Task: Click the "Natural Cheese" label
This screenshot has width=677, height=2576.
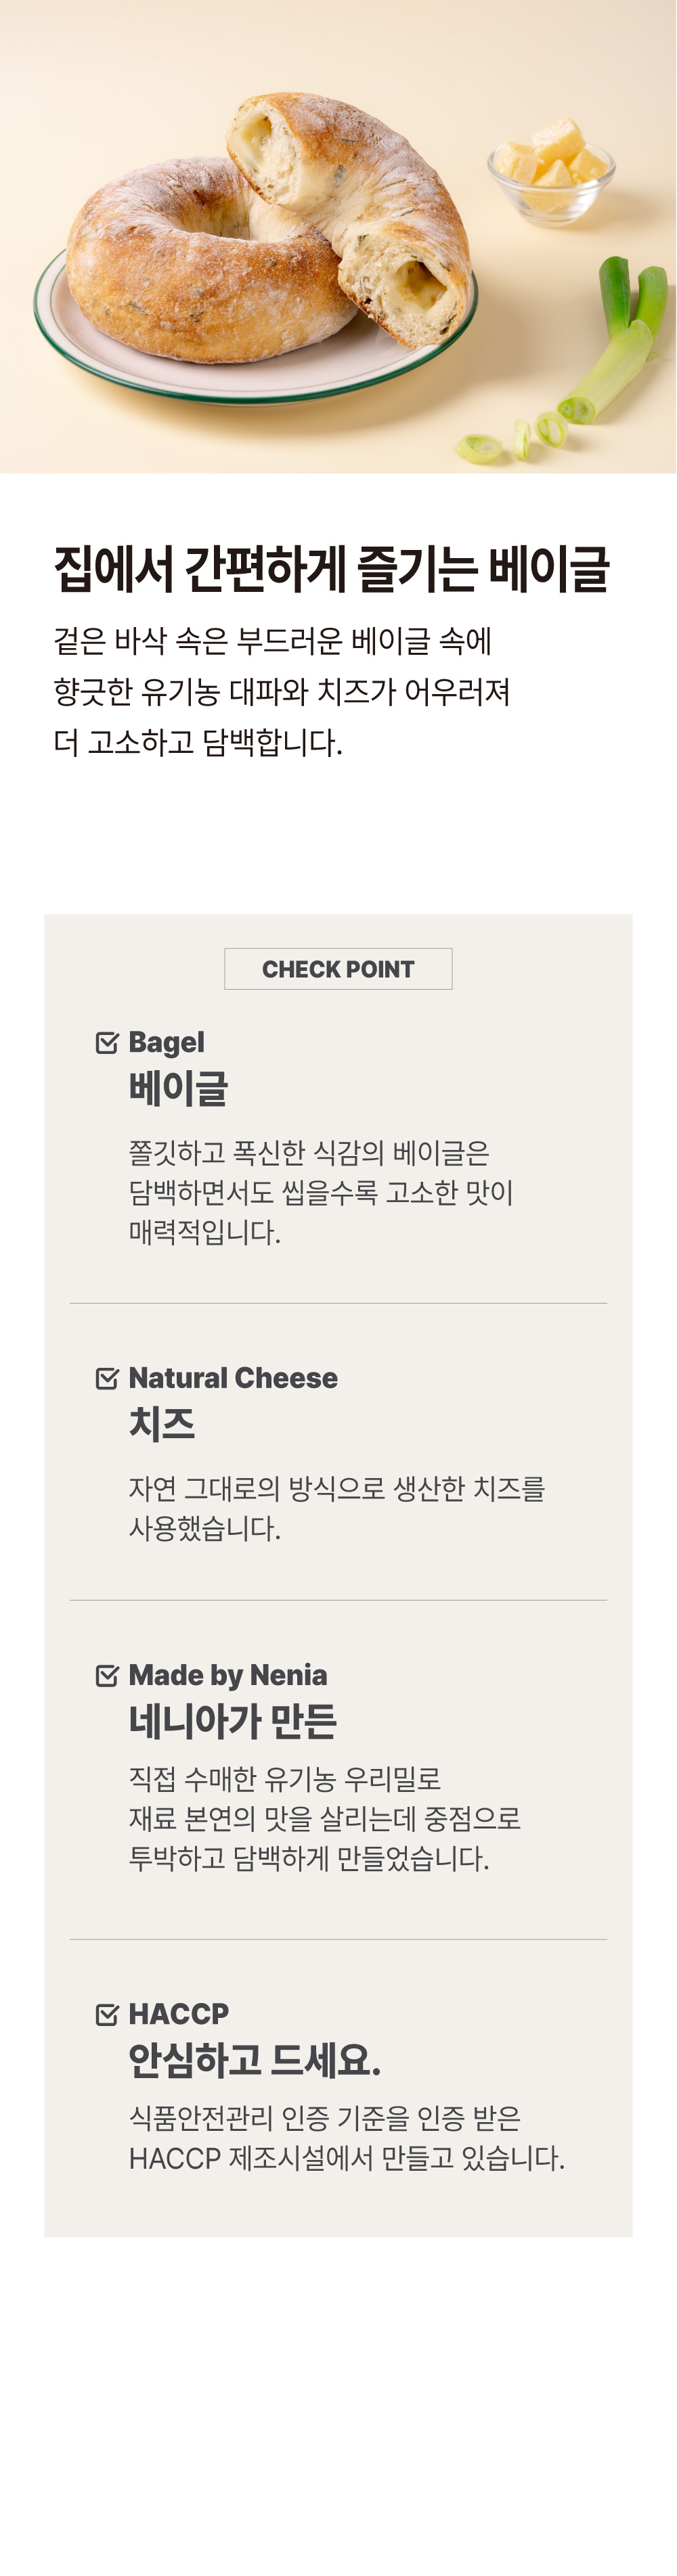Action: (x=232, y=1379)
